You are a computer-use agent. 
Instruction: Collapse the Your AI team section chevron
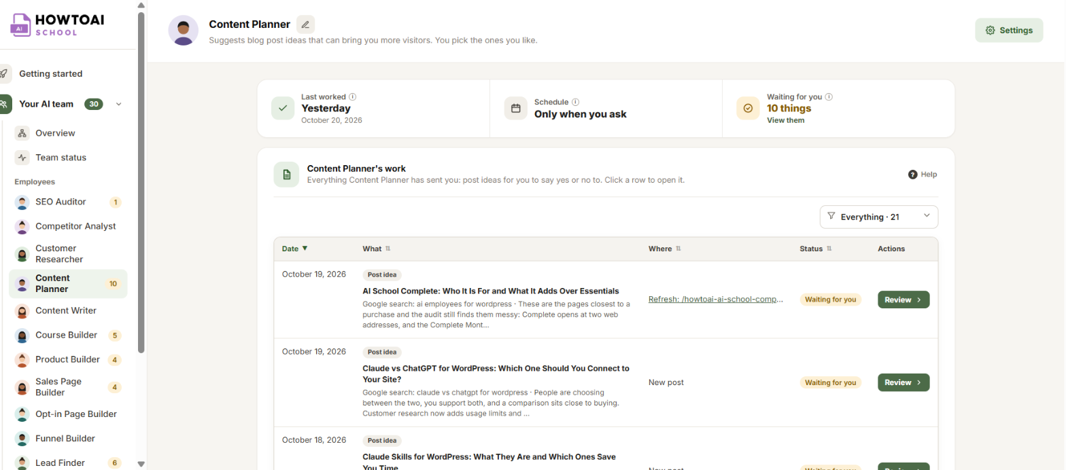pos(119,104)
